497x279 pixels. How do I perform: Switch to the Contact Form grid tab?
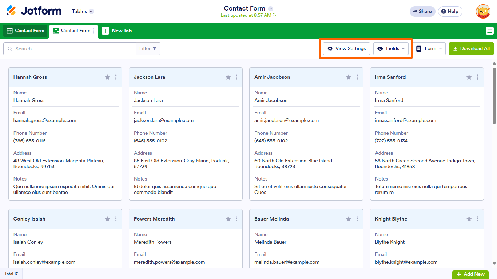point(25,31)
